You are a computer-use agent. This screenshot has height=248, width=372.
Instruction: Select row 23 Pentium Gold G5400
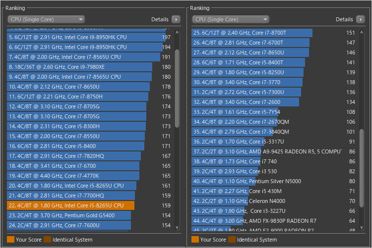[x=89, y=215]
